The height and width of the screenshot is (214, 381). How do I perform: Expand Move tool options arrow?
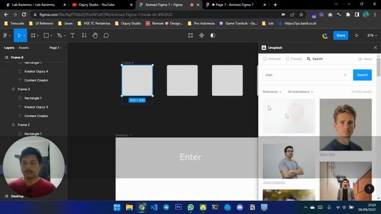point(24,36)
